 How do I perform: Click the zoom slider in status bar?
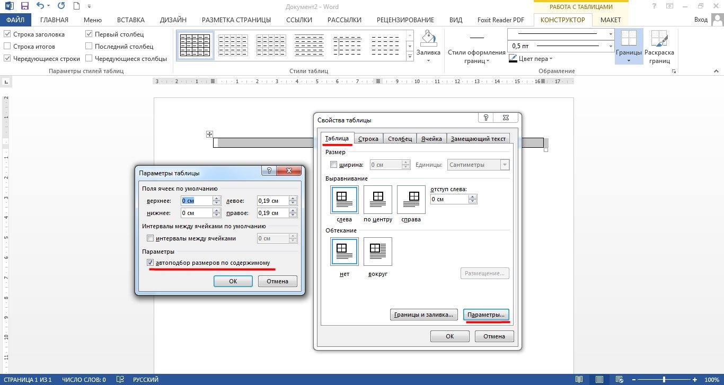click(x=664, y=379)
